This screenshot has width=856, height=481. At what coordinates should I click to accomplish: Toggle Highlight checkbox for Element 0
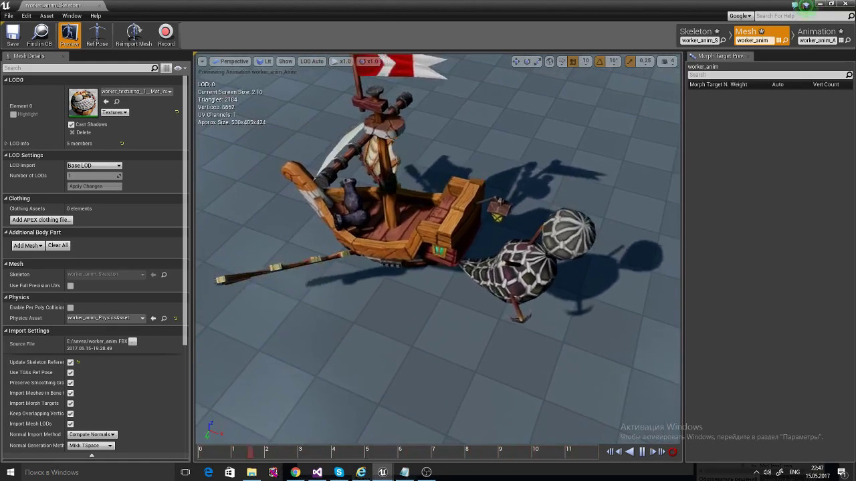point(13,114)
